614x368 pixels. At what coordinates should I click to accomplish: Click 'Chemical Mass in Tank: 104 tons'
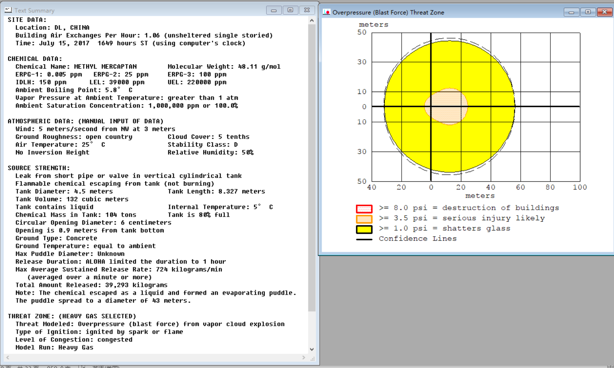[76, 215]
